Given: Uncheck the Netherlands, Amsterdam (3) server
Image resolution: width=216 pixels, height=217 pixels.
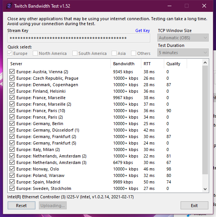Looking at the screenshot, I should click(12, 162).
